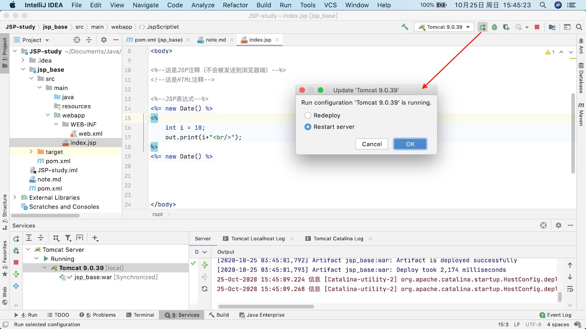
Task: Click the Run Anything icon in toolbar
Action: pos(567,27)
